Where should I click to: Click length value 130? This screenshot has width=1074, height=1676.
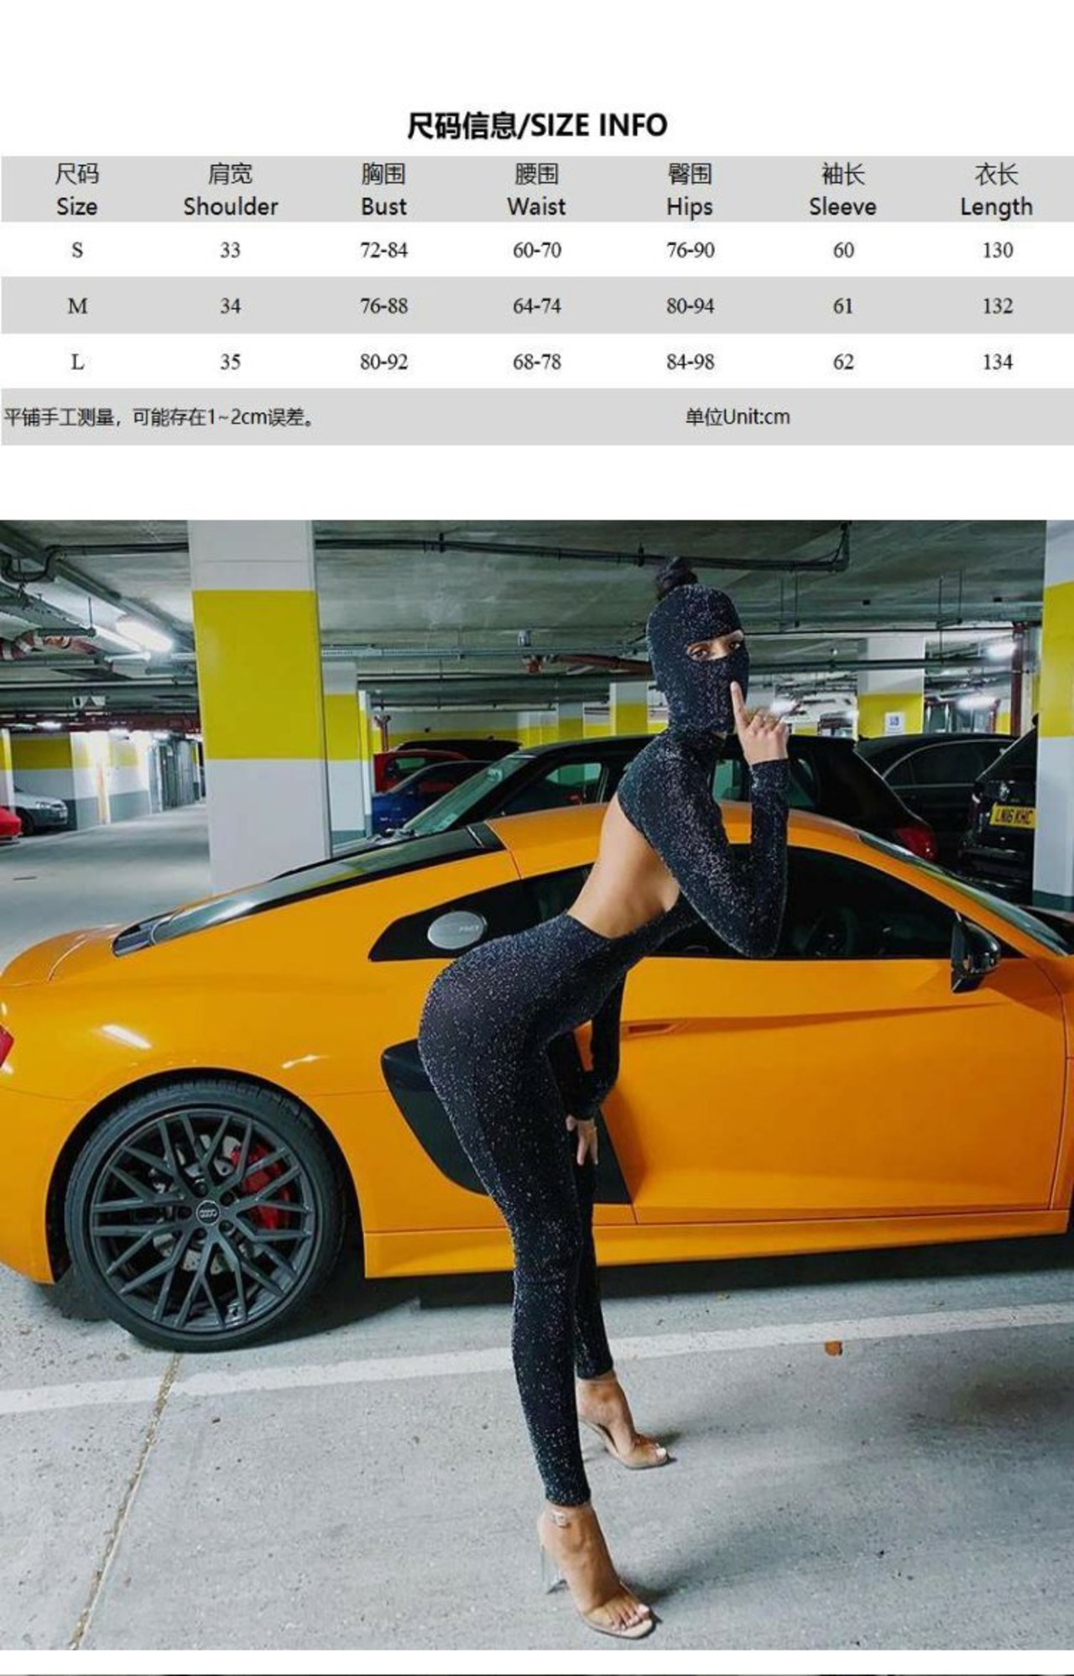tap(998, 250)
